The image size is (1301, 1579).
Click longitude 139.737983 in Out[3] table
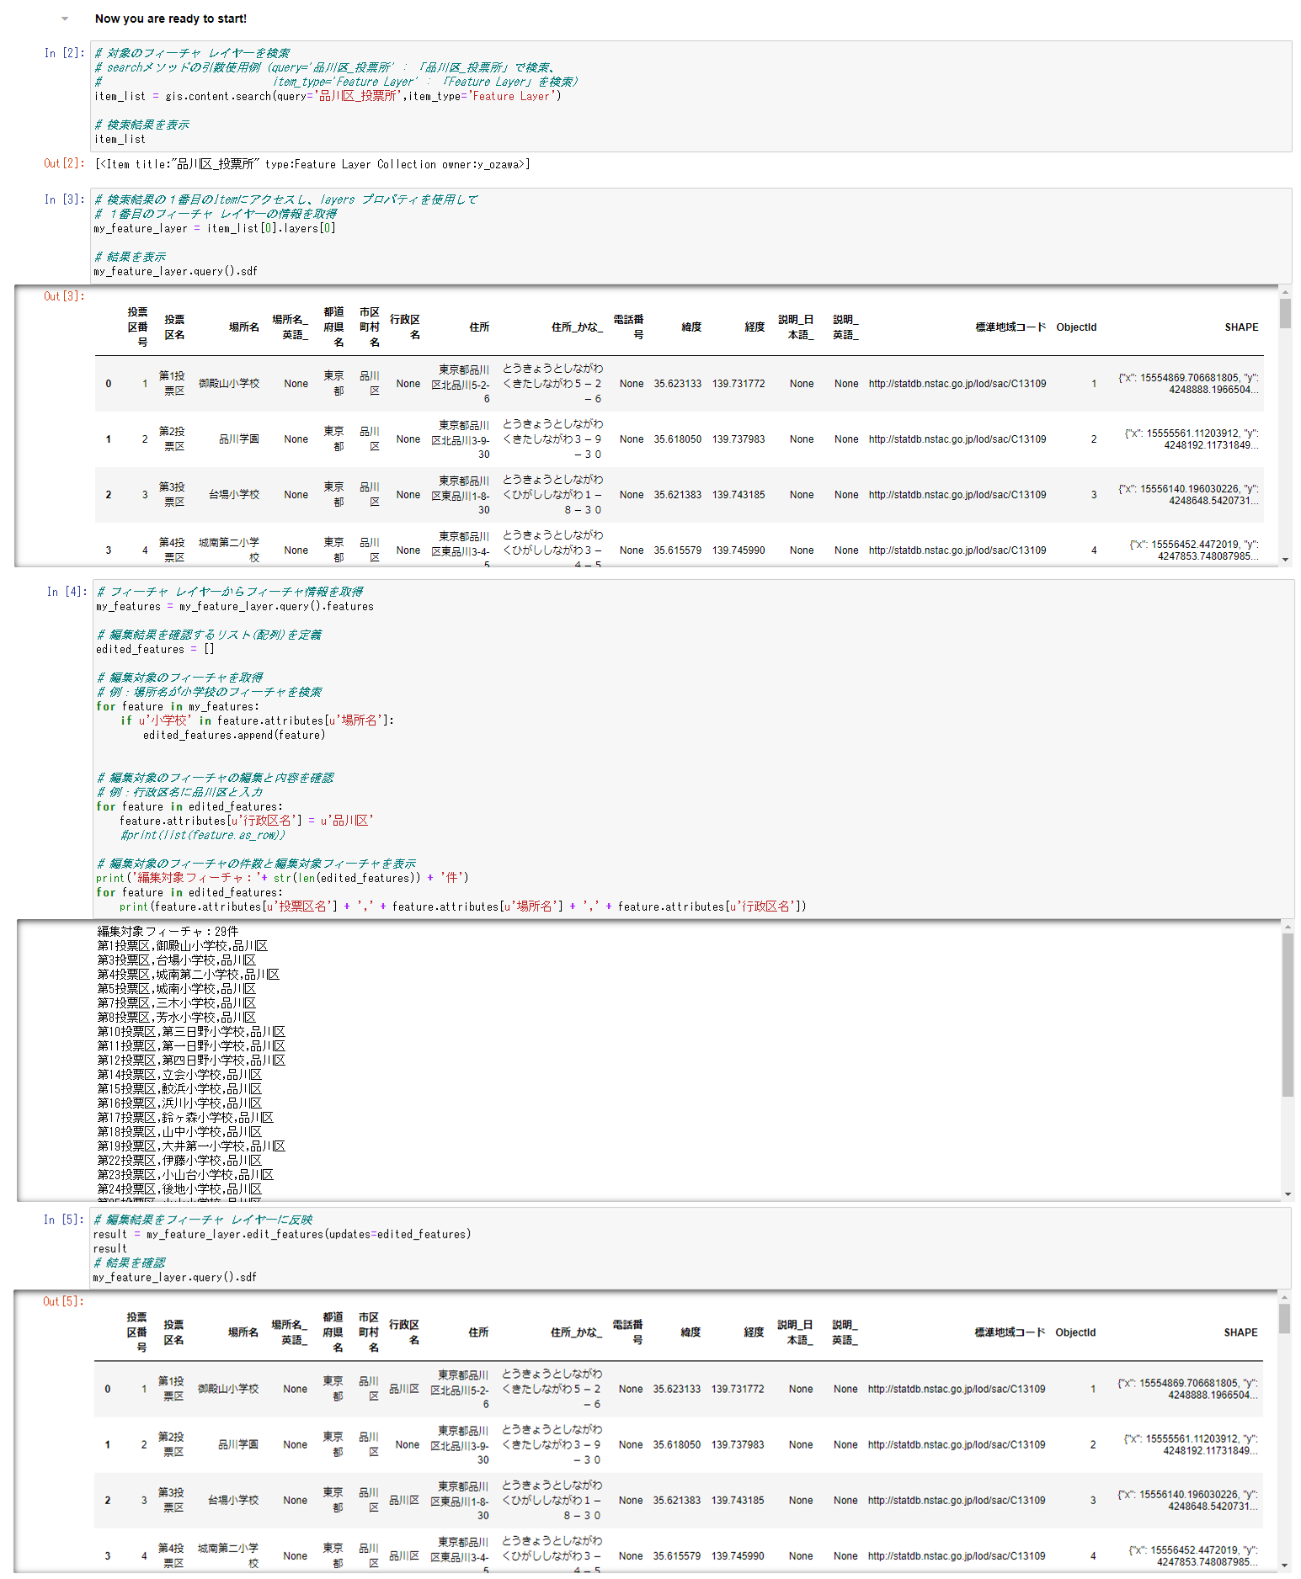[x=738, y=439]
